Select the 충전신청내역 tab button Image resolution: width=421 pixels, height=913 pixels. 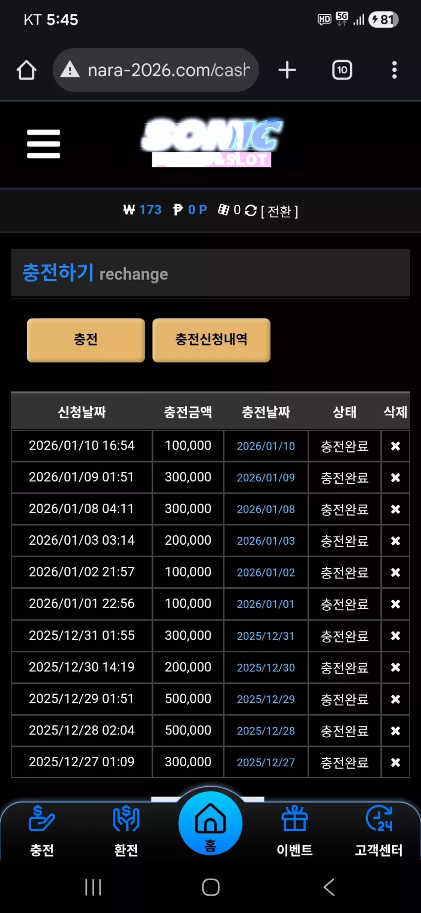tap(211, 340)
